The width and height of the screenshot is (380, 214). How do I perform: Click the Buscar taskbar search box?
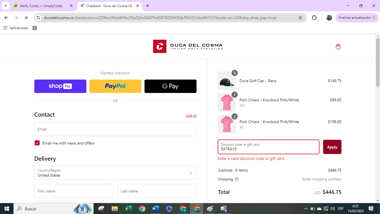pos(53,209)
